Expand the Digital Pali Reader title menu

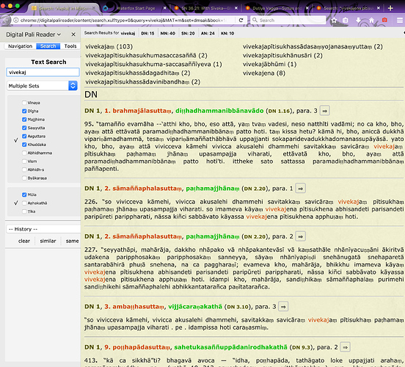point(33,34)
